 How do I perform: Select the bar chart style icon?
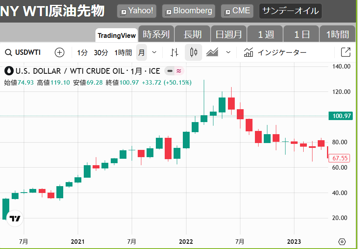tap(174, 52)
